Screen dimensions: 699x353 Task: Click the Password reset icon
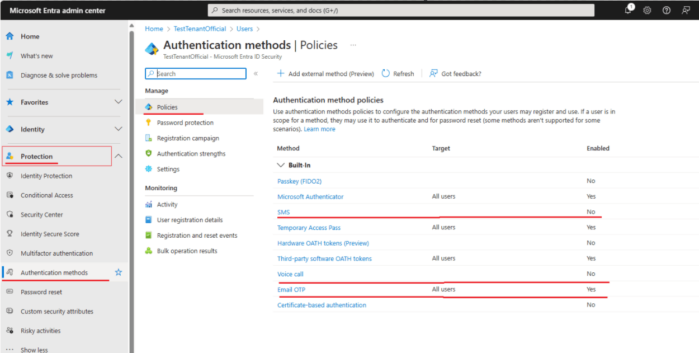10,292
